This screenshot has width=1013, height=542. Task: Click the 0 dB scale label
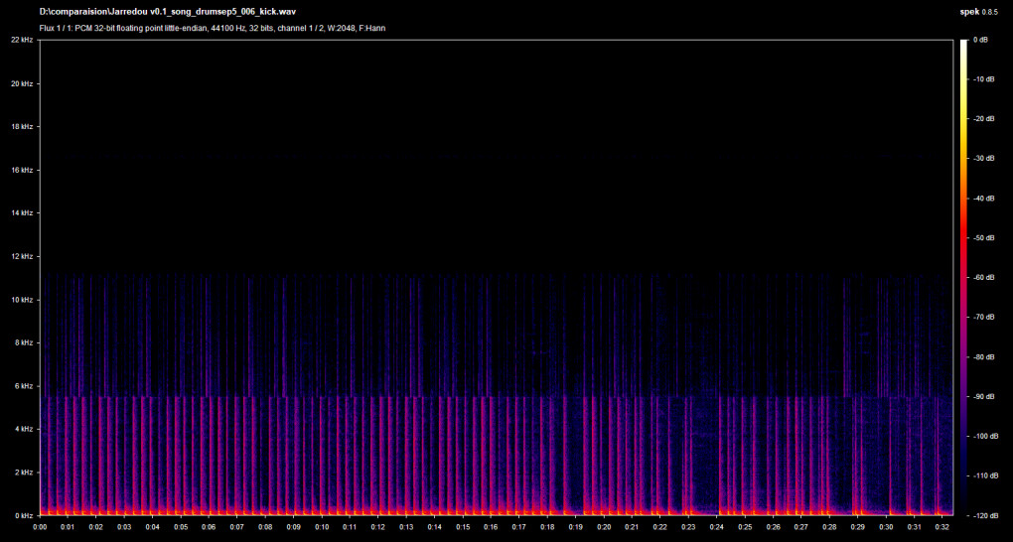click(979, 41)
